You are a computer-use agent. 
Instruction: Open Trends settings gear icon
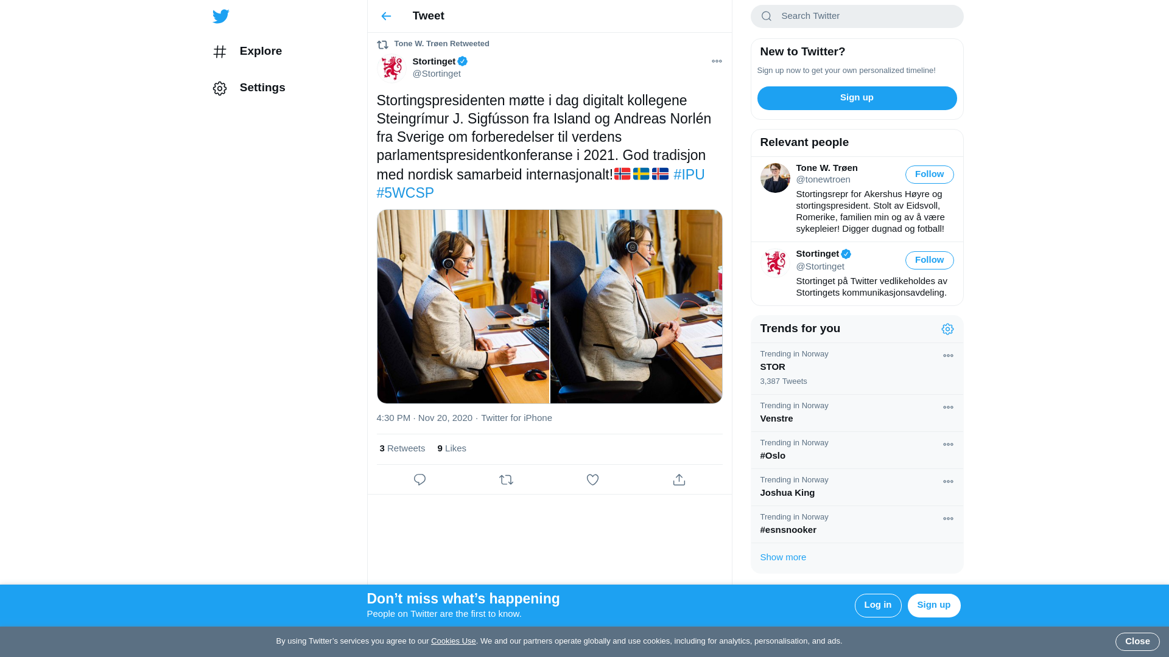point(947,329)
